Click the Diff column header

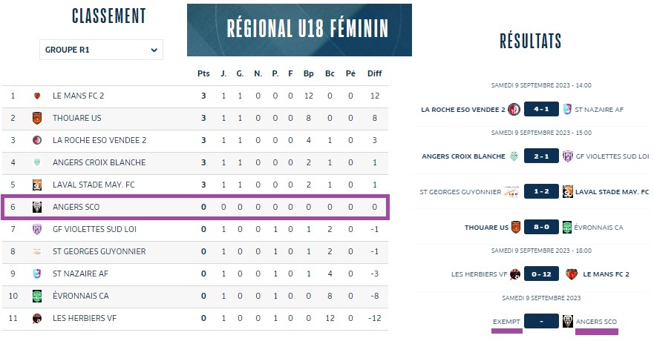tap(375, 73)
